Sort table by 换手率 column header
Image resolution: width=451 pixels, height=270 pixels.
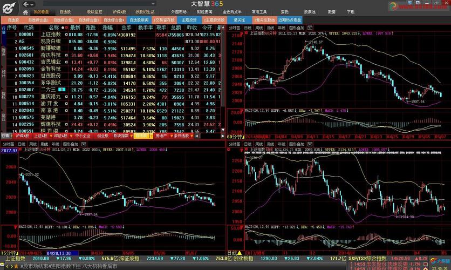pos(145,28)
